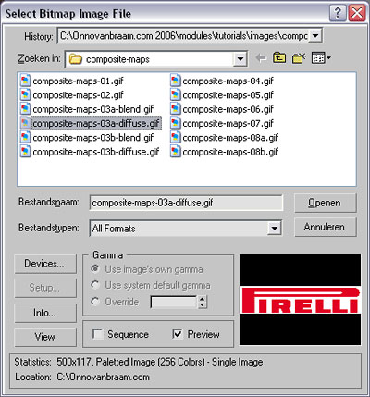Image resolution: width=370 pixels, height=397 pixels.
Task: Click icon of composite-maps-03b-blend.gif
Action: tap(25, 138)
